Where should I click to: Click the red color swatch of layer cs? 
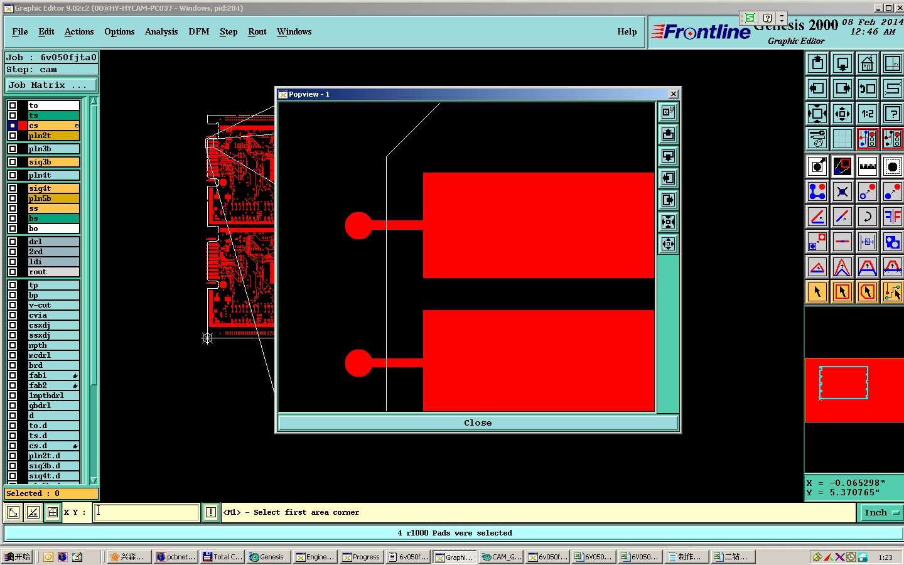[x=23, y=126]
